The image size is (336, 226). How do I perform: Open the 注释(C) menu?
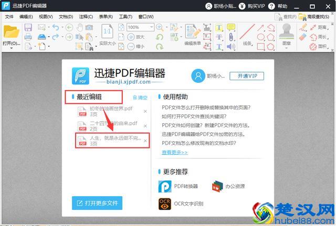click(x=86, y=17)
